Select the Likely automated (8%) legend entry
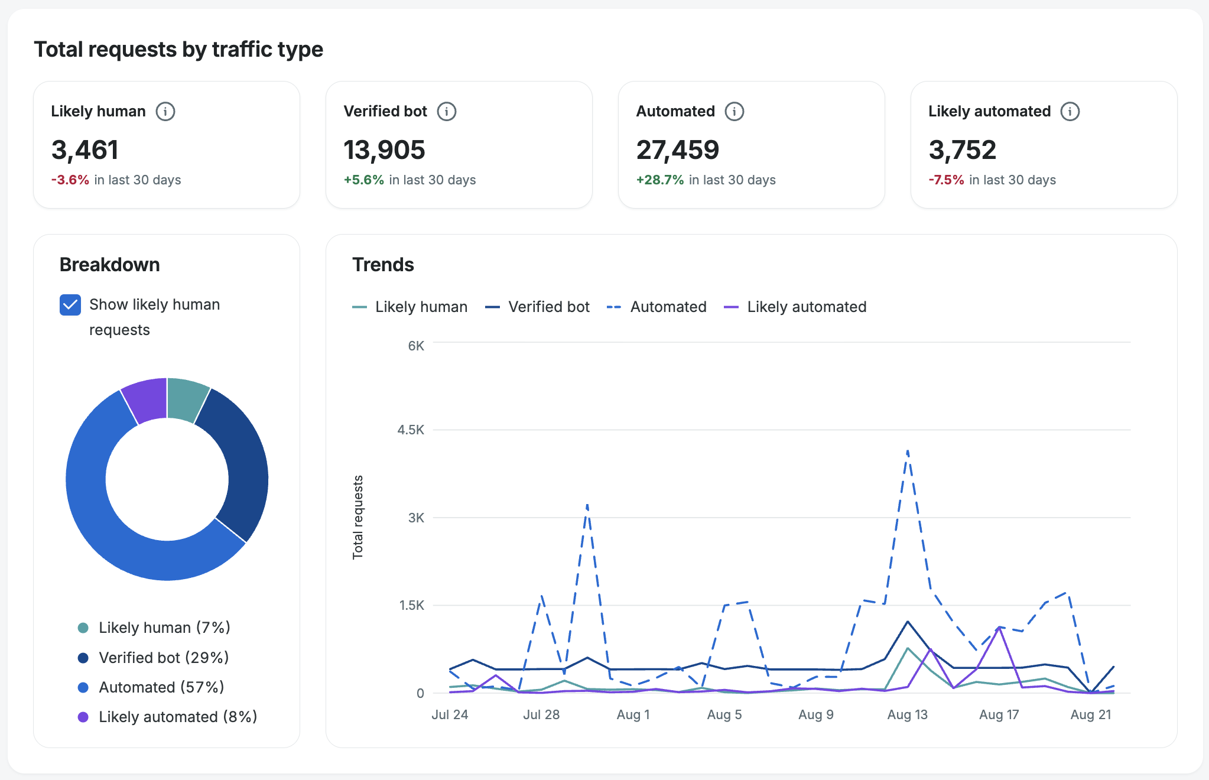 (x=168, y=717)
